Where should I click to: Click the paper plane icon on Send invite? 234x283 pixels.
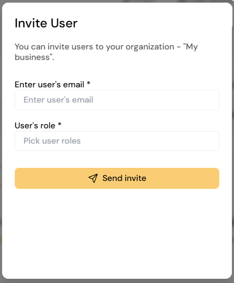coord(93,178)
